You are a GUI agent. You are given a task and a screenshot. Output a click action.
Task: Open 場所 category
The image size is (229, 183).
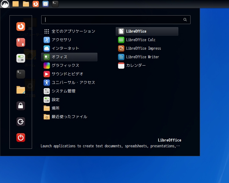[x=69, y=108]
